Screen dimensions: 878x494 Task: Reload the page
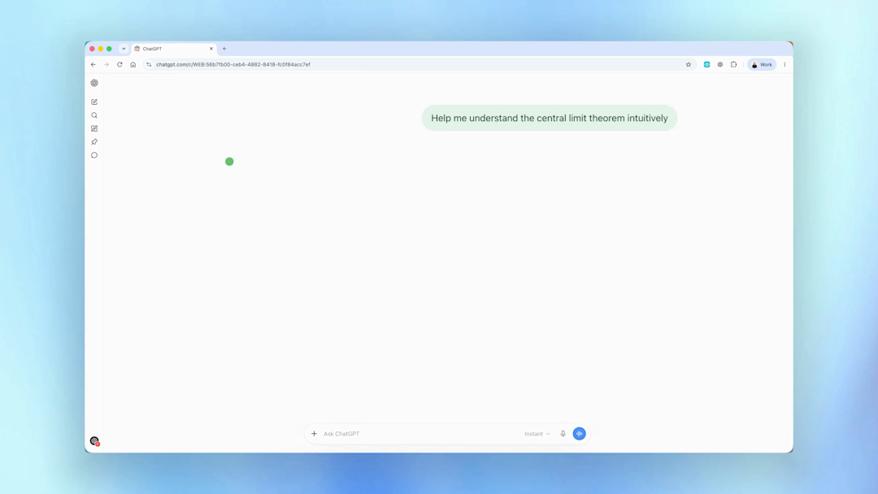120,64
